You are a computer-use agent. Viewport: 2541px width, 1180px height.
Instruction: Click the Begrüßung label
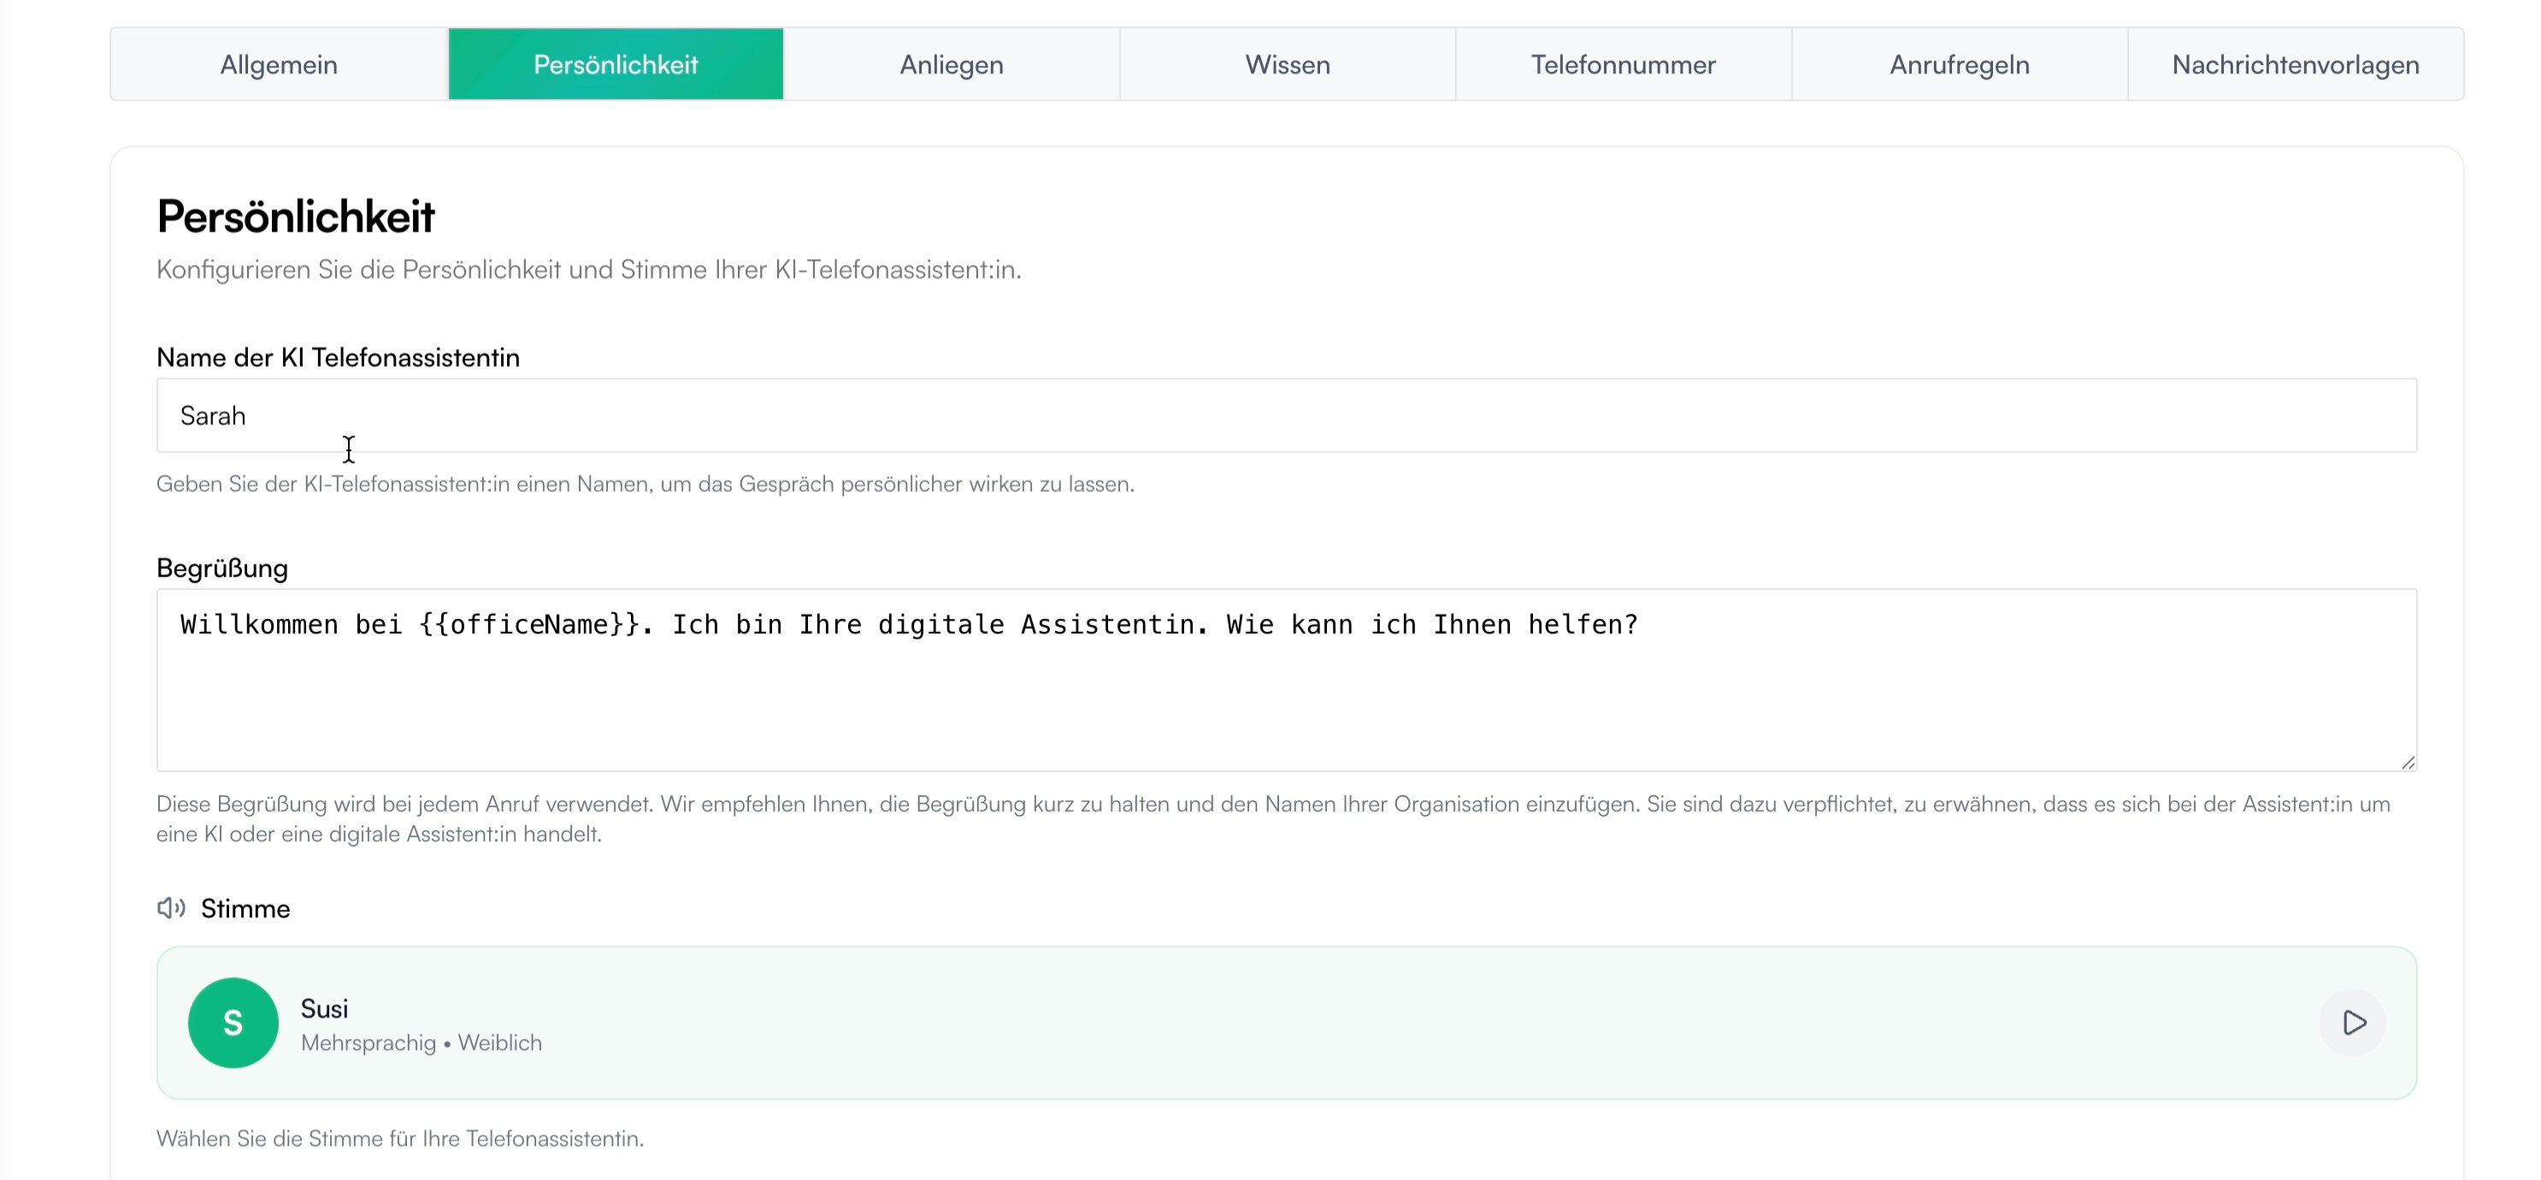[x=222, y=569]
